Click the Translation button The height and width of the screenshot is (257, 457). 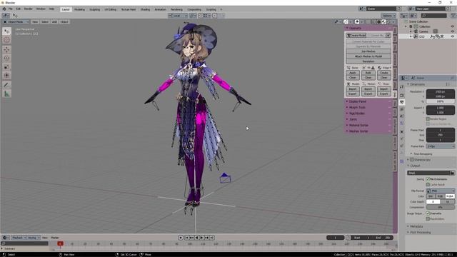[x=368, y=61]
